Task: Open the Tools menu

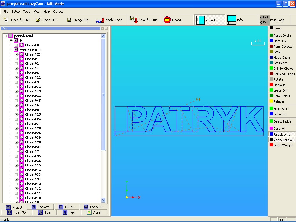Action: 27,12
